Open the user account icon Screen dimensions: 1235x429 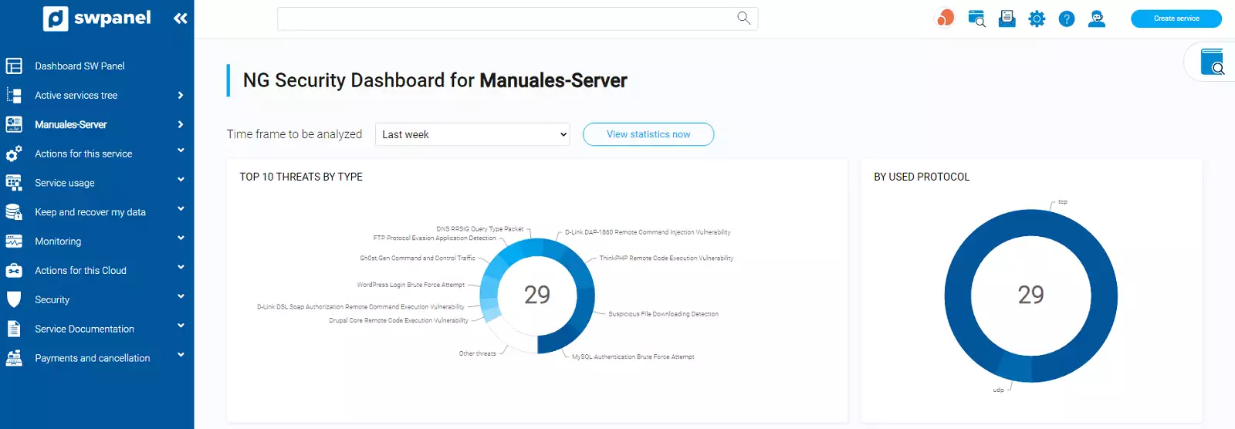point(1096,19)
